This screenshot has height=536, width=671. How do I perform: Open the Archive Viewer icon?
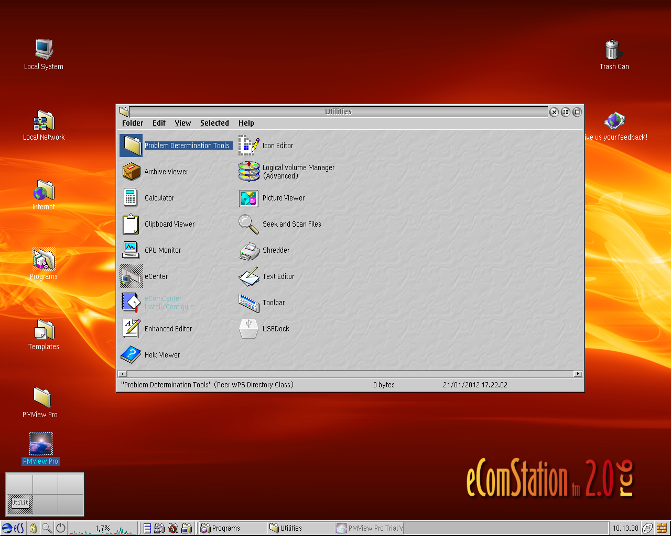(x=131, y=172)
